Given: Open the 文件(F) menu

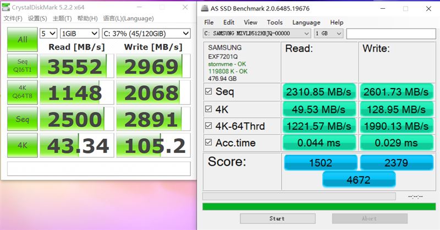Looking at the screenshot, I should pos(13,19).
